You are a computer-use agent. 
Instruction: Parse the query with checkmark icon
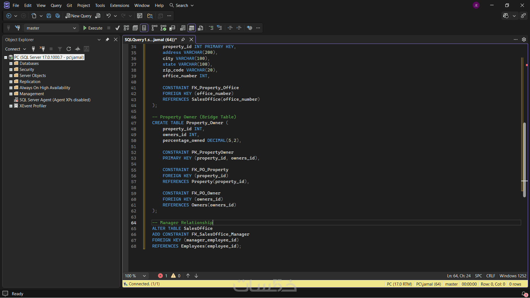[117, 28]
